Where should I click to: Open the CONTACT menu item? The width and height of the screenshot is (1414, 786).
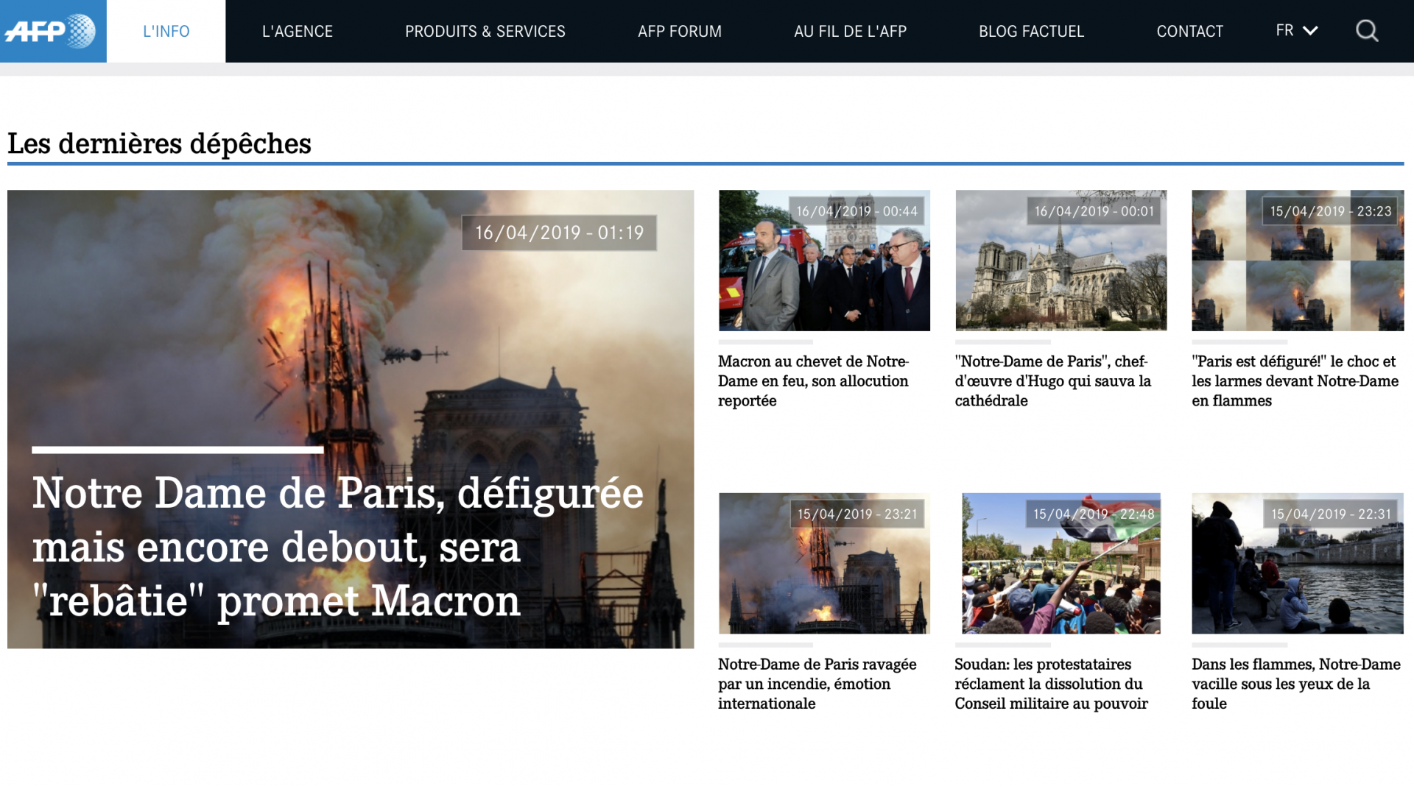pos(1189,32)
